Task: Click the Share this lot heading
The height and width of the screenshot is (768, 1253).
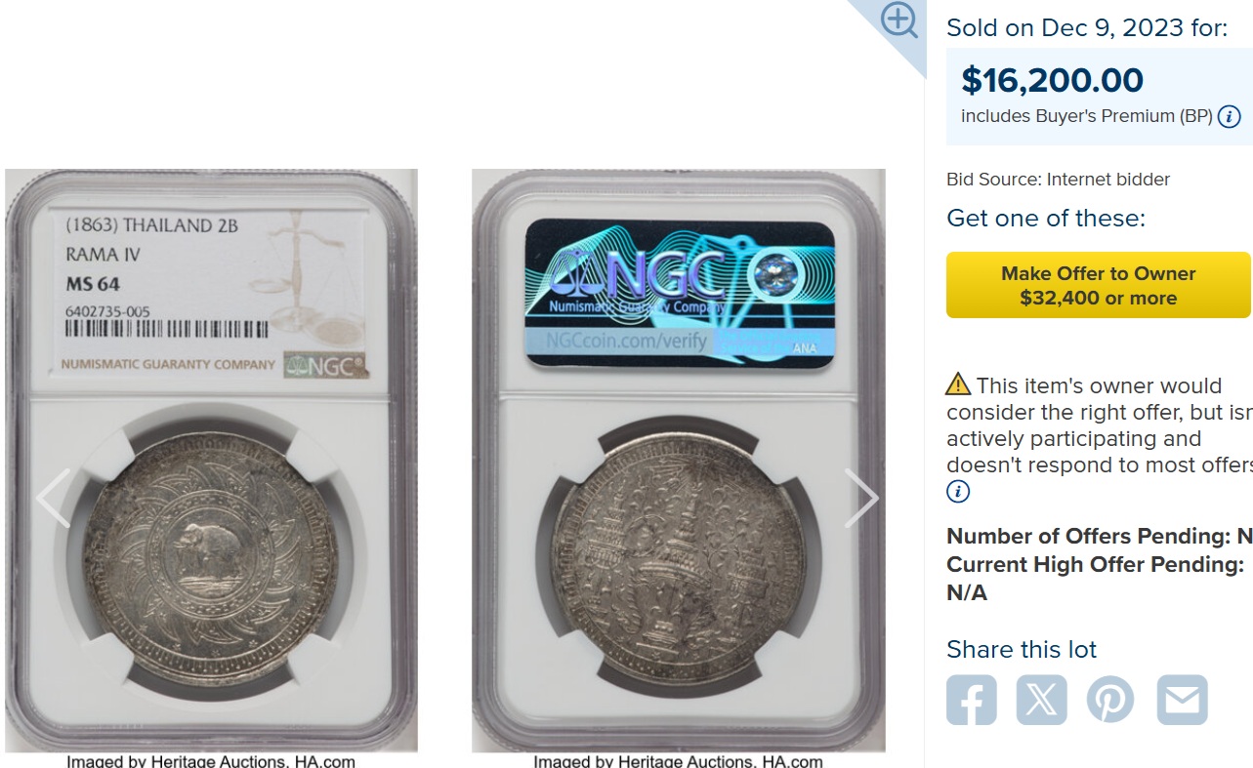Action: pos(1022,649)
